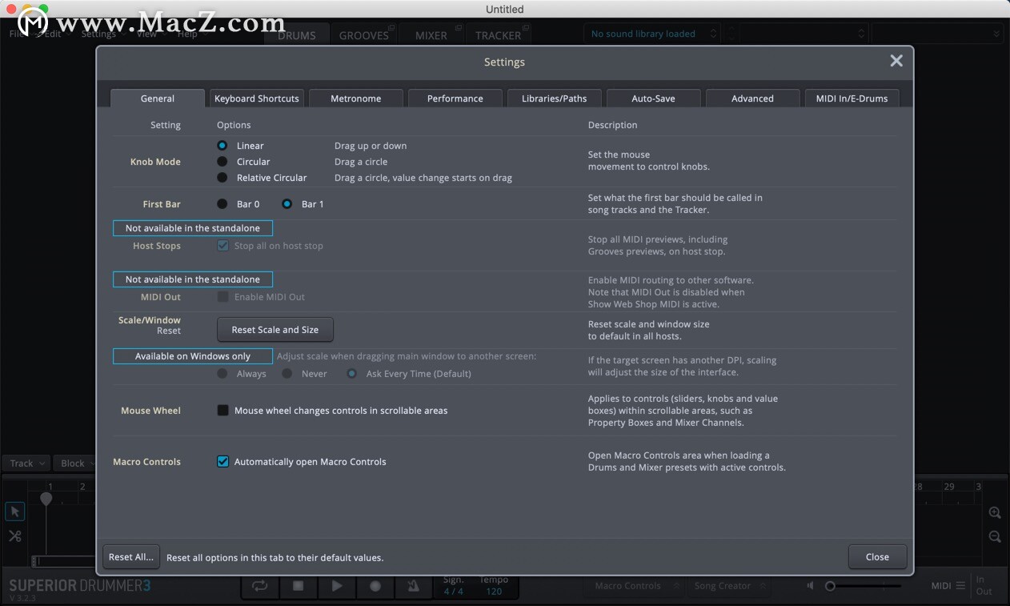Click the Reset All... button

pos(131,557)
